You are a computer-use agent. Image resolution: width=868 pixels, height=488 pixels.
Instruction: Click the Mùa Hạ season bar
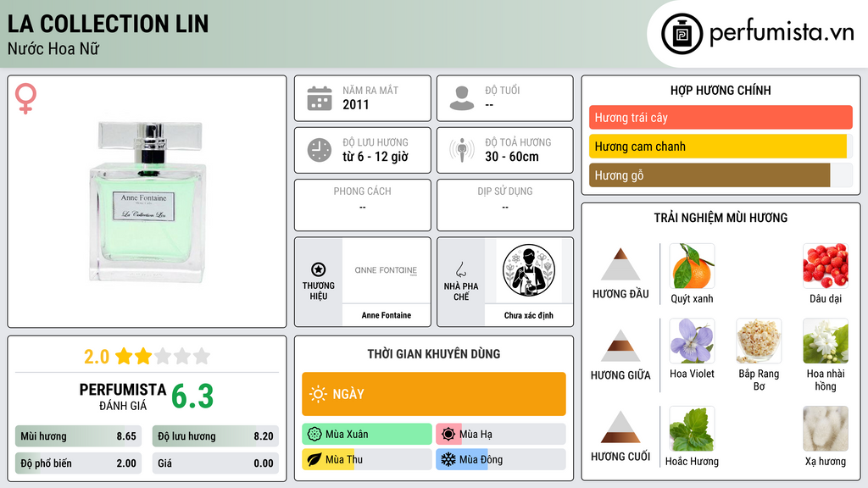point(501,435)
